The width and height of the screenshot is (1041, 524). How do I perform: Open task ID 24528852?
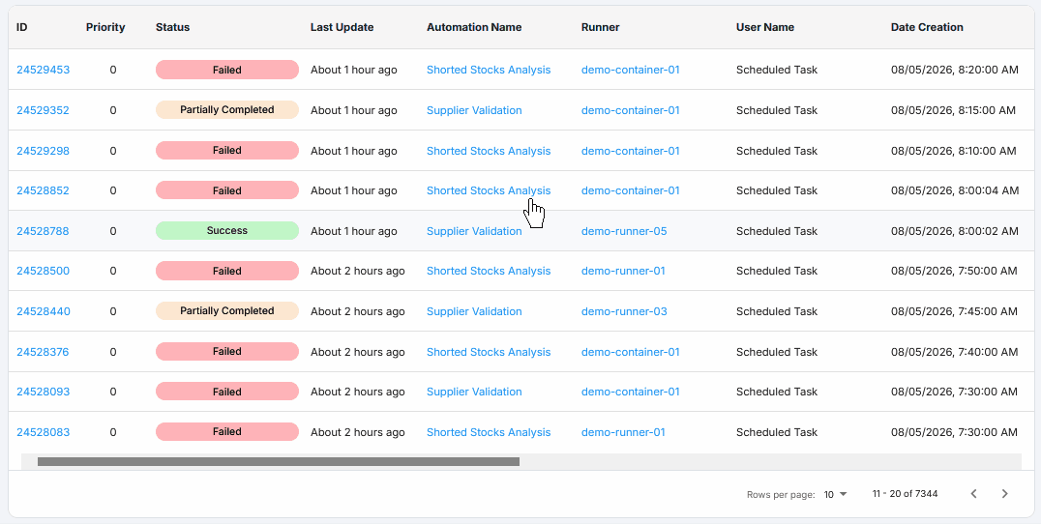point(44,190)
